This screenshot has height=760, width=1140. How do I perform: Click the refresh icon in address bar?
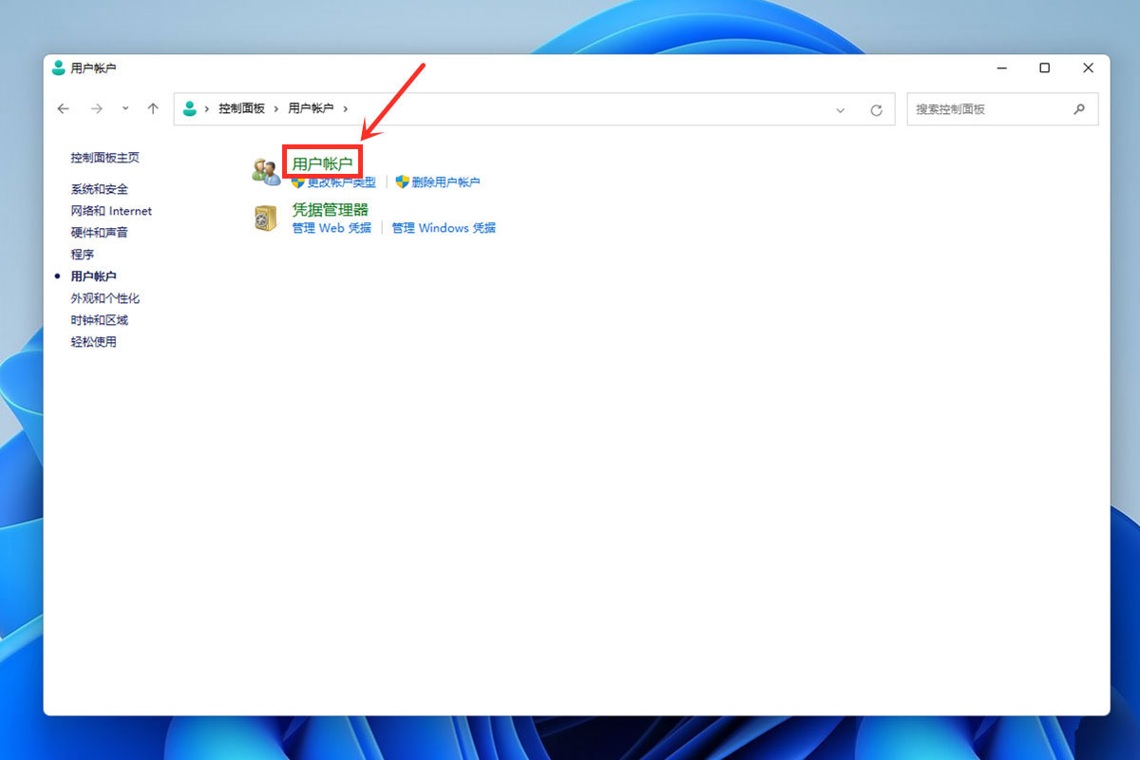(x=876, y=108)
